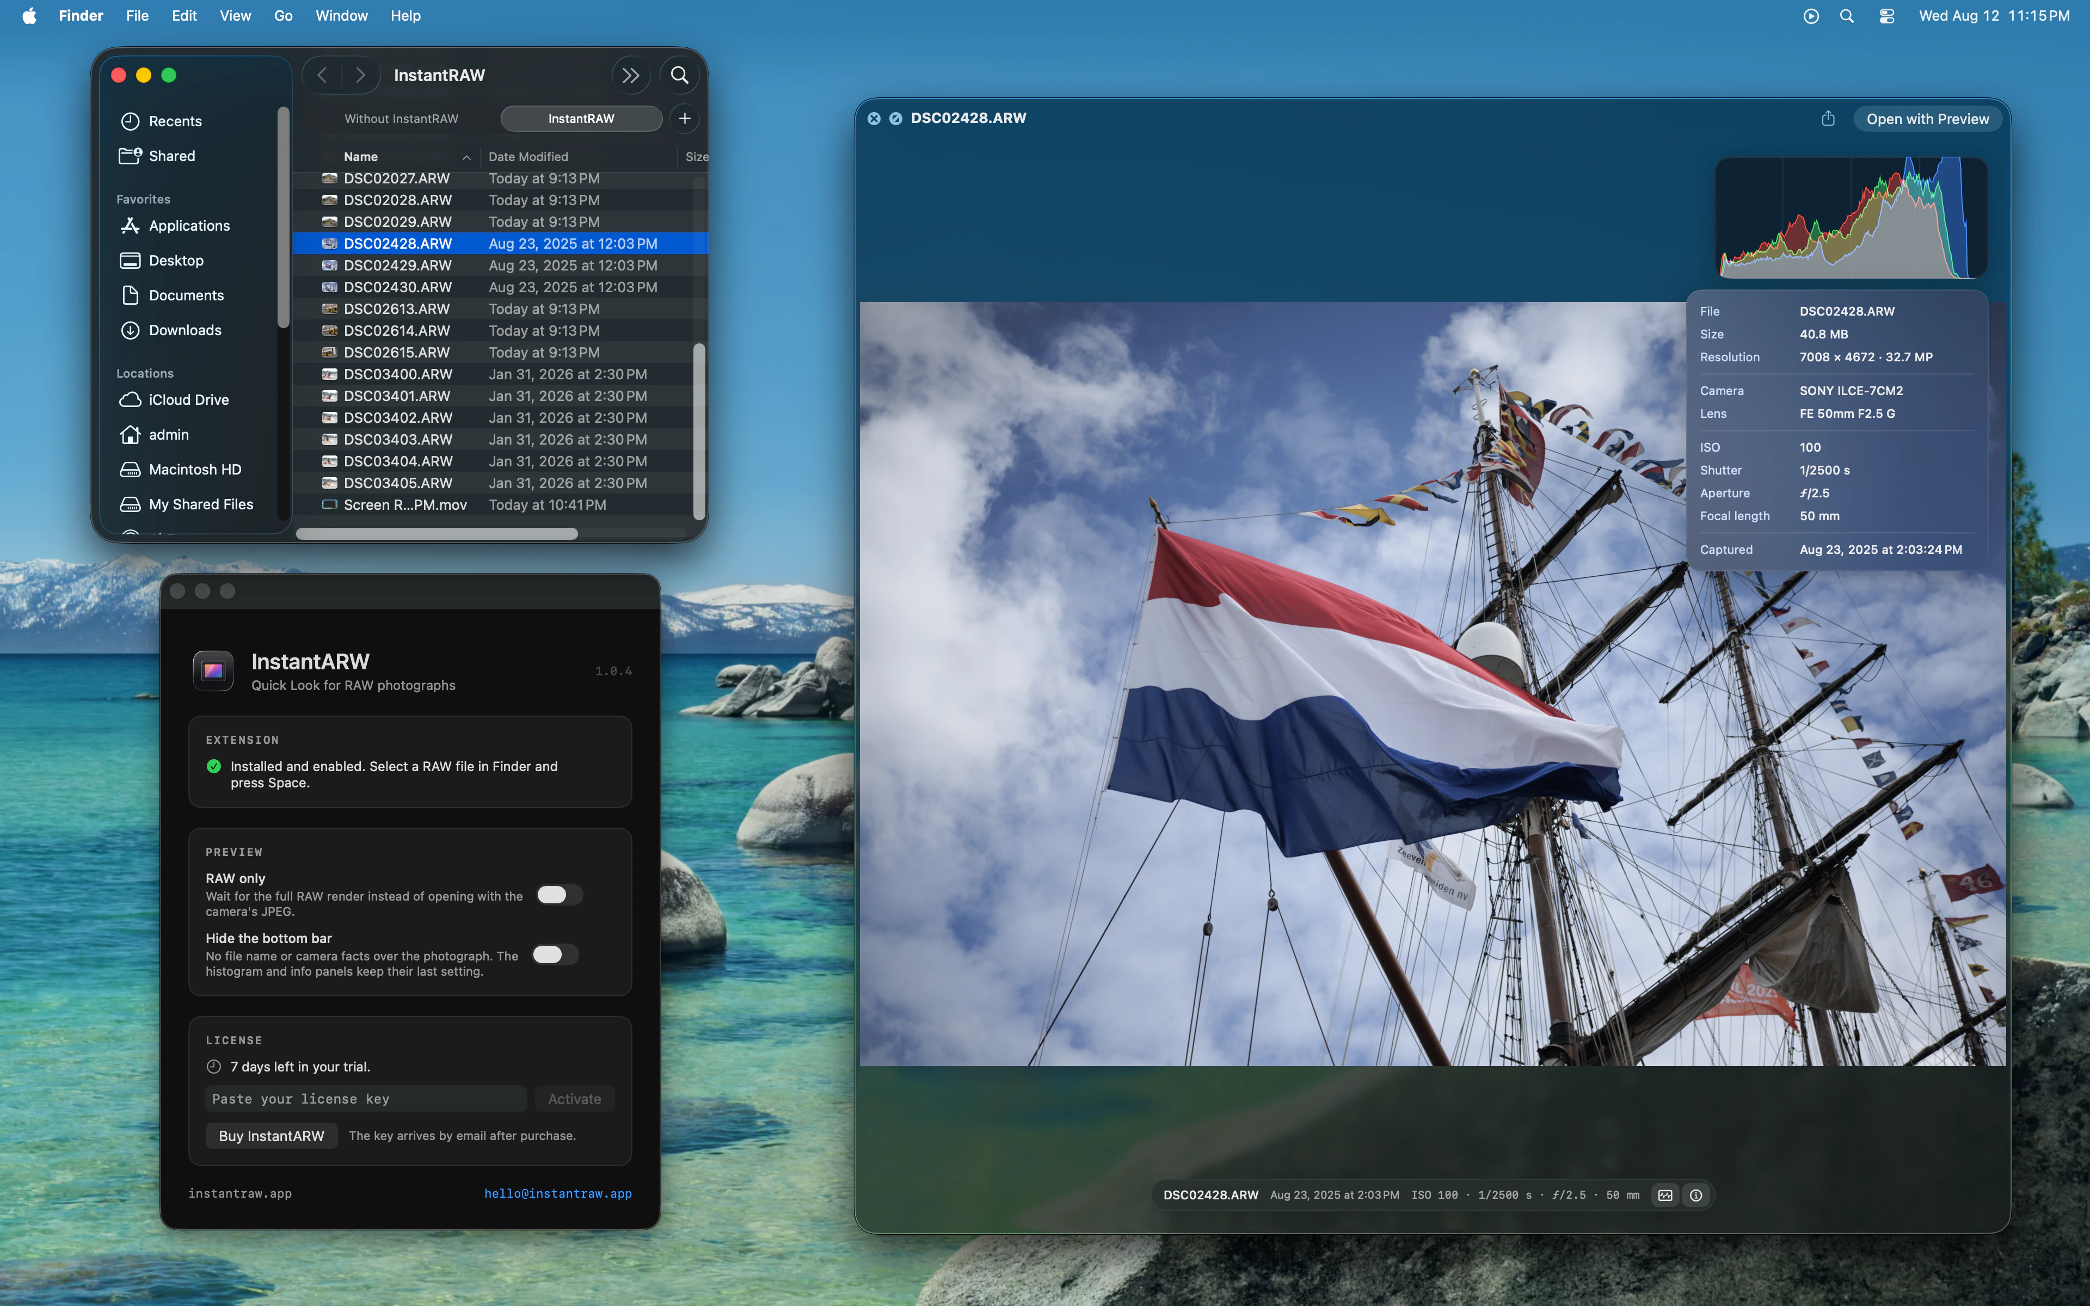Go back in Finder window
Screen dimensions: 2090x1306
[322, 75]
